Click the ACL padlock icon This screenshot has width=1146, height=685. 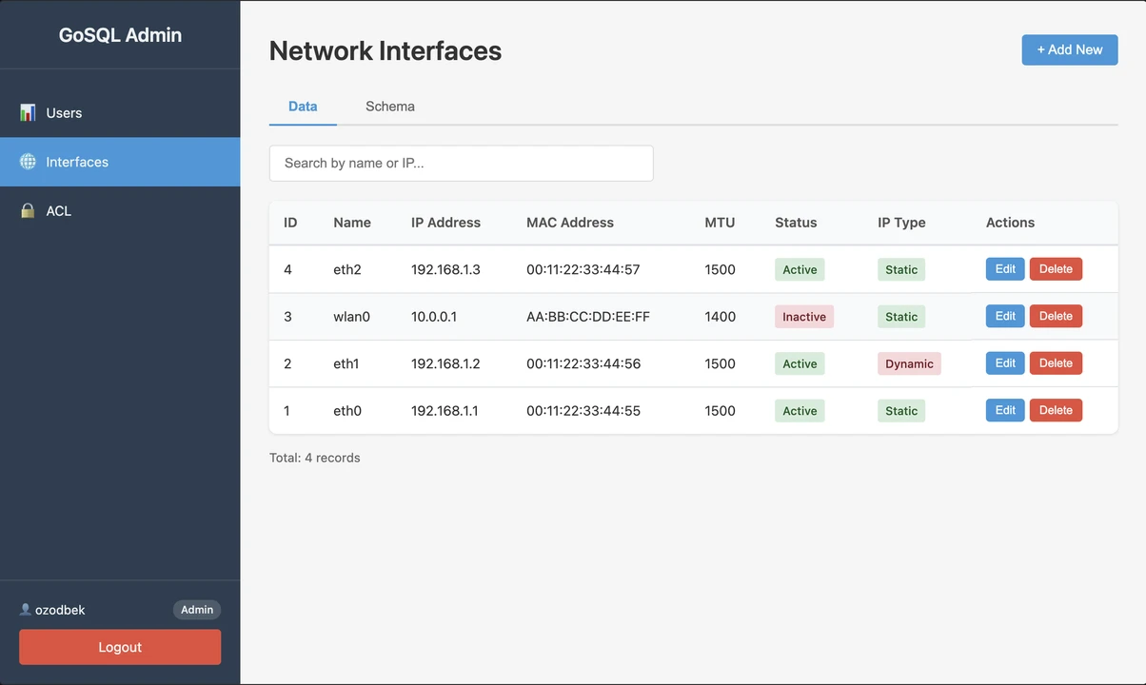coord(28,211)
